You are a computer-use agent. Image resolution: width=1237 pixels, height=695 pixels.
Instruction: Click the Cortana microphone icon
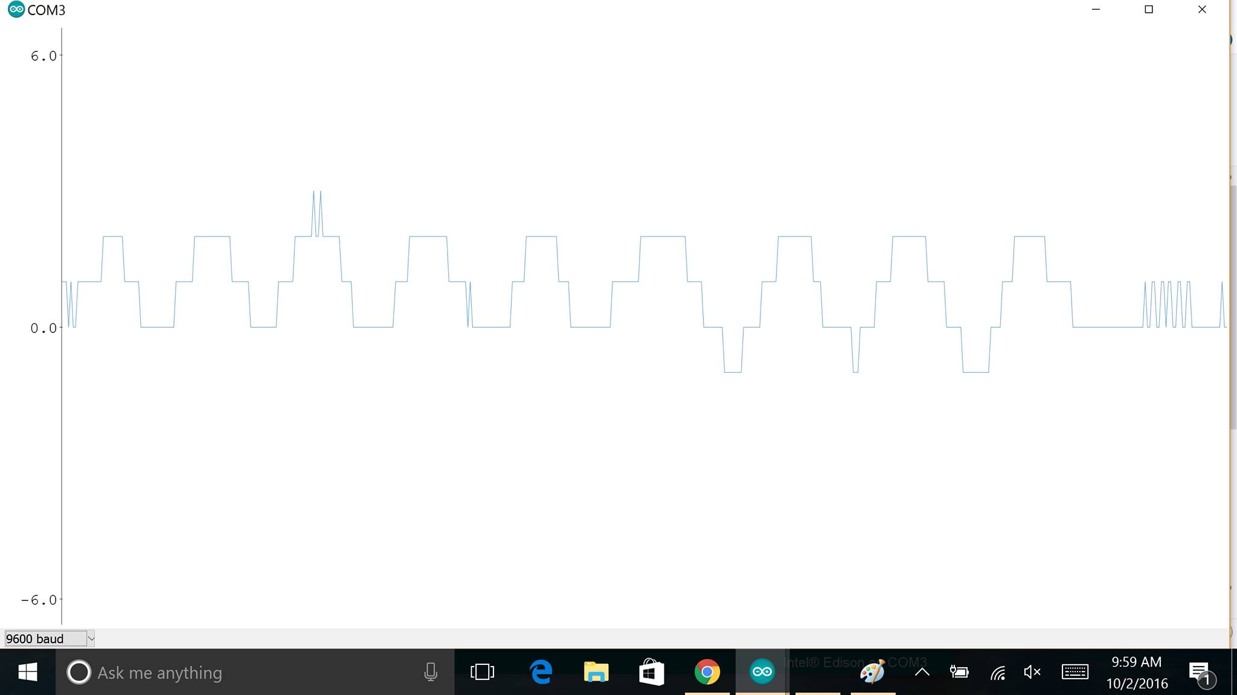[430, 672]
